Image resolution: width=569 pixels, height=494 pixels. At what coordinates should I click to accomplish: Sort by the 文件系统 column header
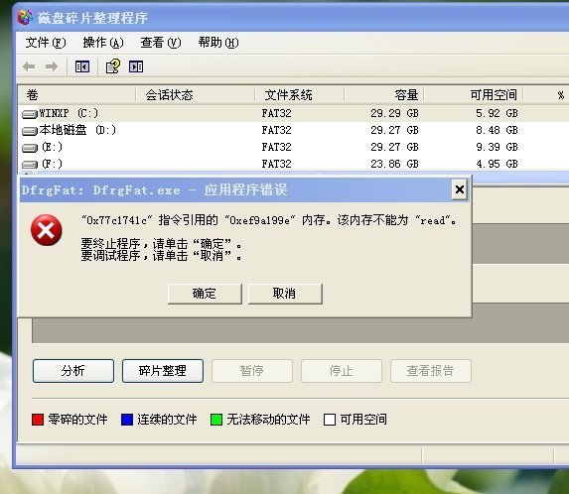tap(300, 95)
